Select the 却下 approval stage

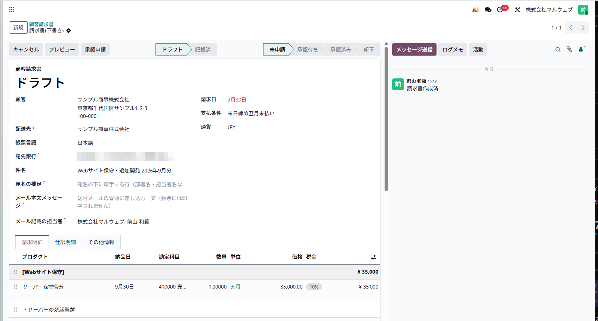point(369,50)
